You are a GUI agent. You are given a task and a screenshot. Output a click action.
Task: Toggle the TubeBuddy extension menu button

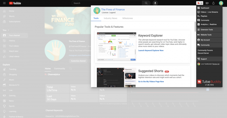200,3
